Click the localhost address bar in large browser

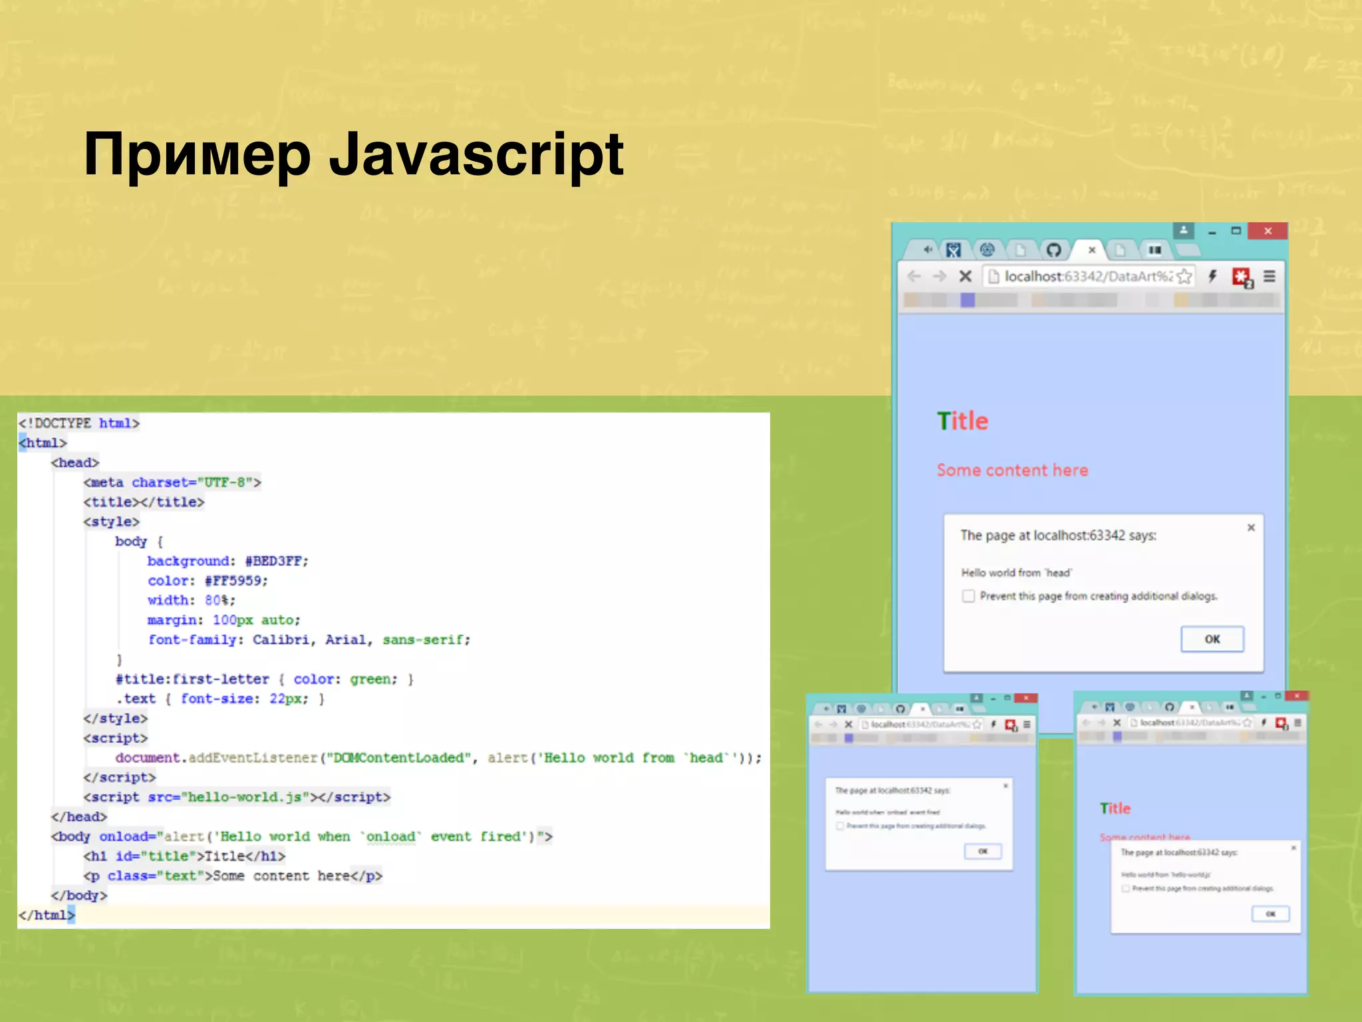[1089, 276]
